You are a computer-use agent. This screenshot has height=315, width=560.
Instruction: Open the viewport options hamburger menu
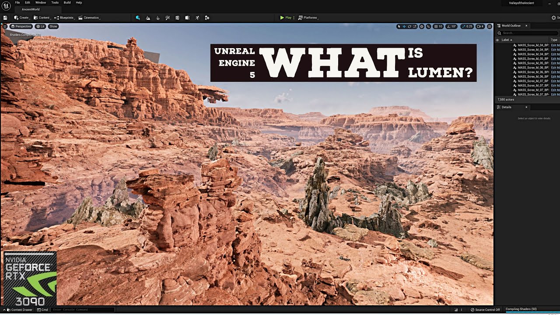coord(5,26)
